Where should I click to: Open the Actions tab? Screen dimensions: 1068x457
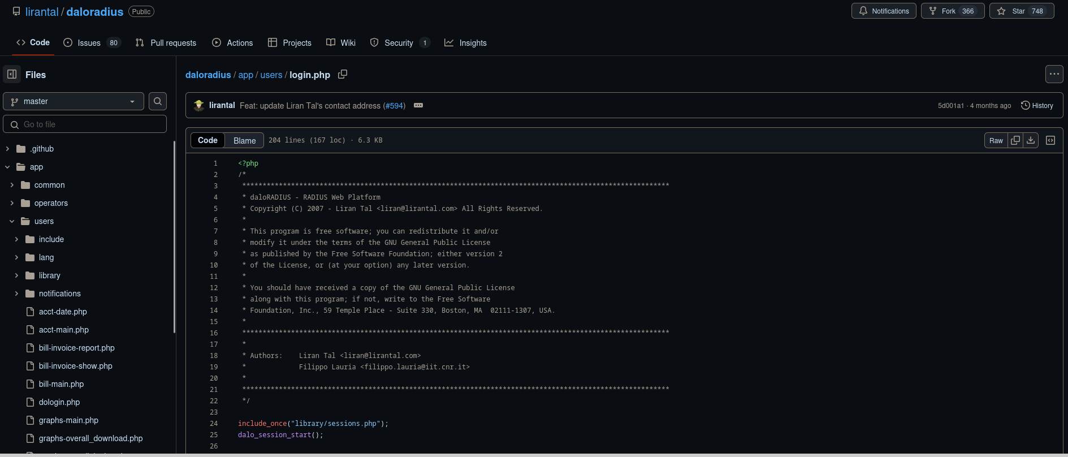(232, 42)
